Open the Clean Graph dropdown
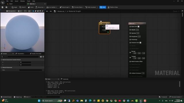The width and height of the screenshot is (184, 103). coord(65,7)
